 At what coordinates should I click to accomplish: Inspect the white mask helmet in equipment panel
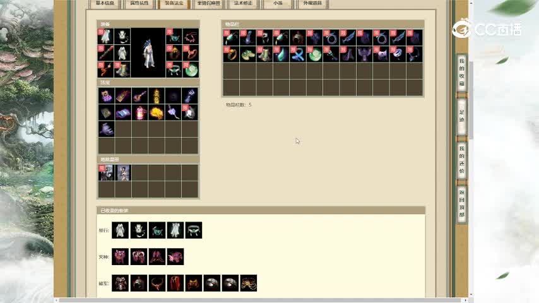tap(122, 36)
